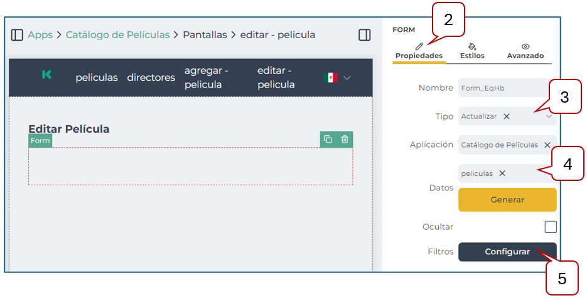
Task: Duplicate the Form component using copy icon
Action: 328,140
